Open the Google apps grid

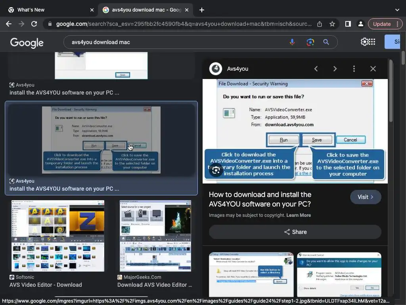pos(372,42)
